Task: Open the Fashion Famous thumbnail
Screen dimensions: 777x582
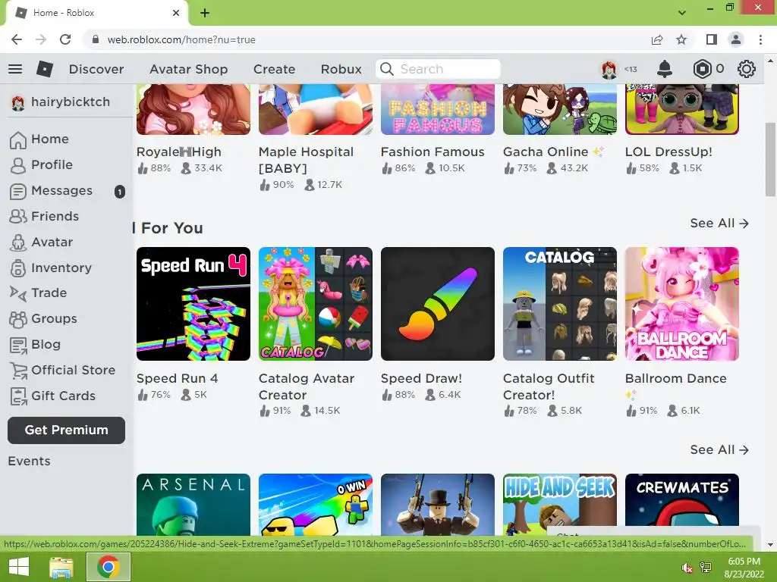Action: [438, 109]
